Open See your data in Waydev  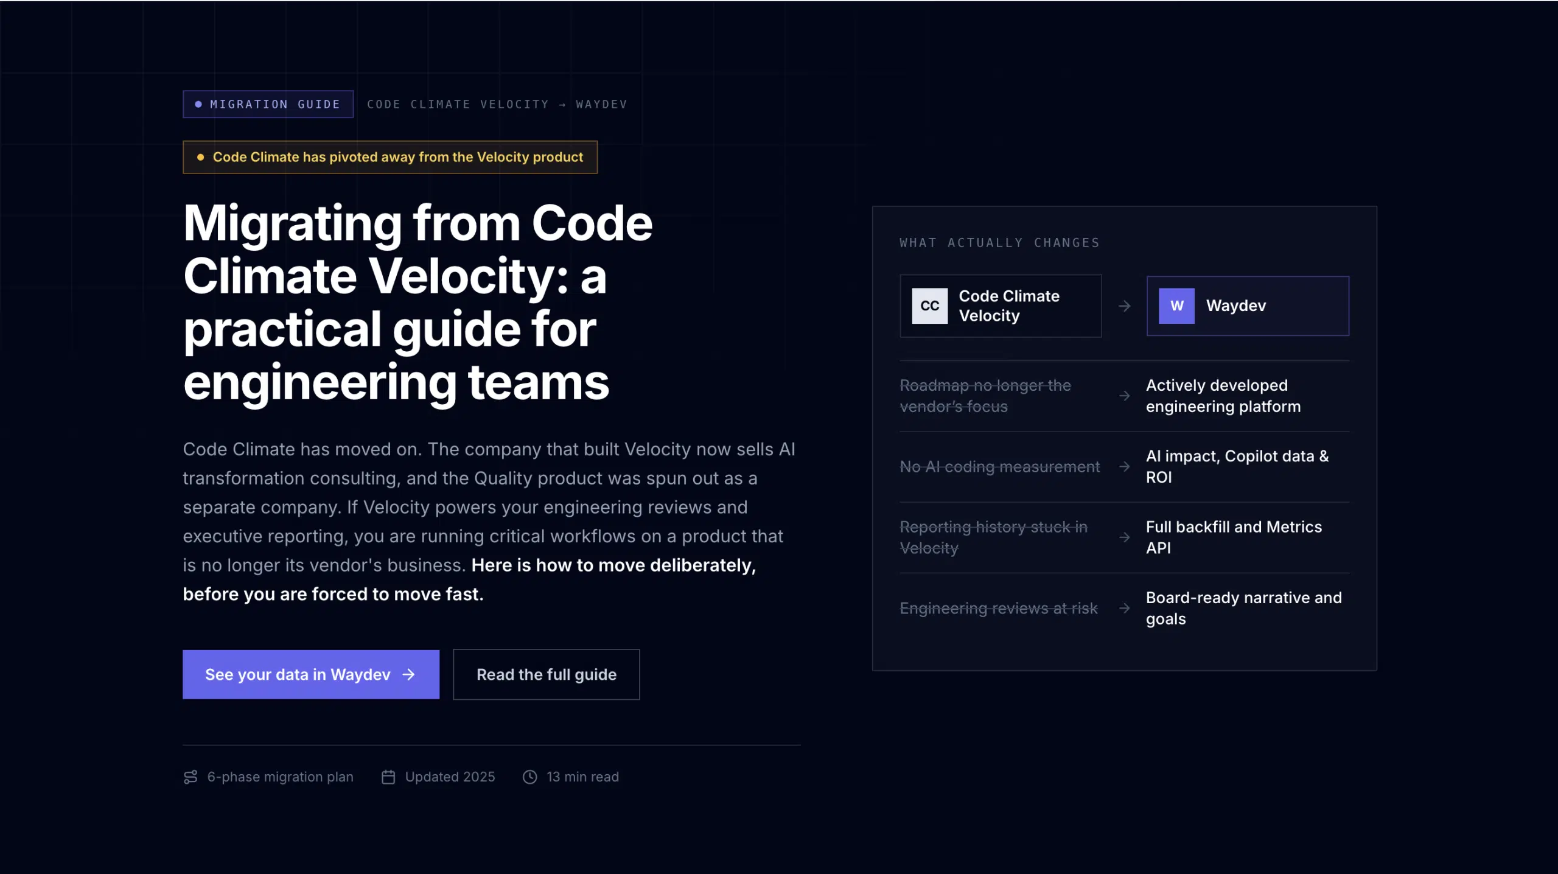pyautogui.click(x=311, y=674)
